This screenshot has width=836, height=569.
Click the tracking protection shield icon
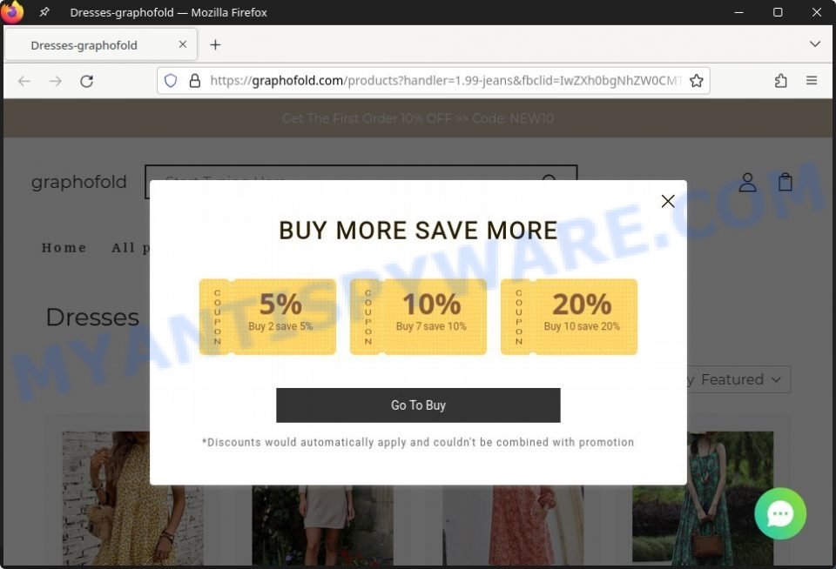point(171,81)
